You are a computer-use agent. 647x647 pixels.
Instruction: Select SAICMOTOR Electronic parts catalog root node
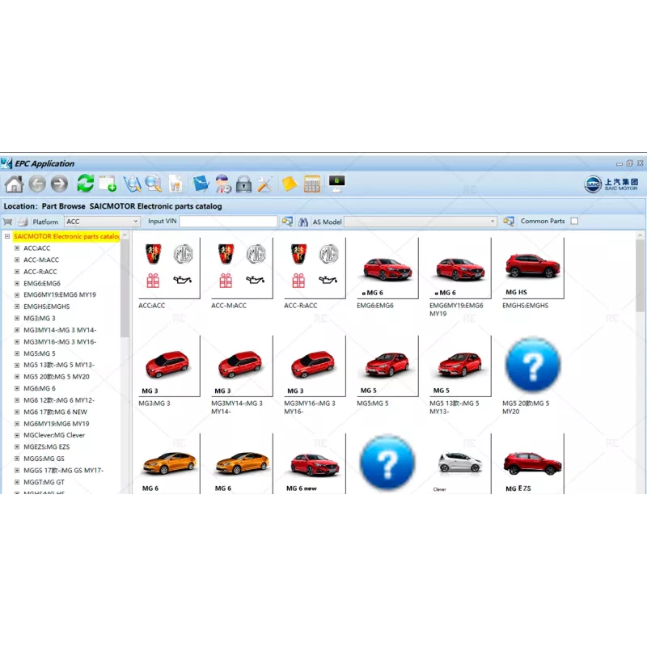click(66, 236)
